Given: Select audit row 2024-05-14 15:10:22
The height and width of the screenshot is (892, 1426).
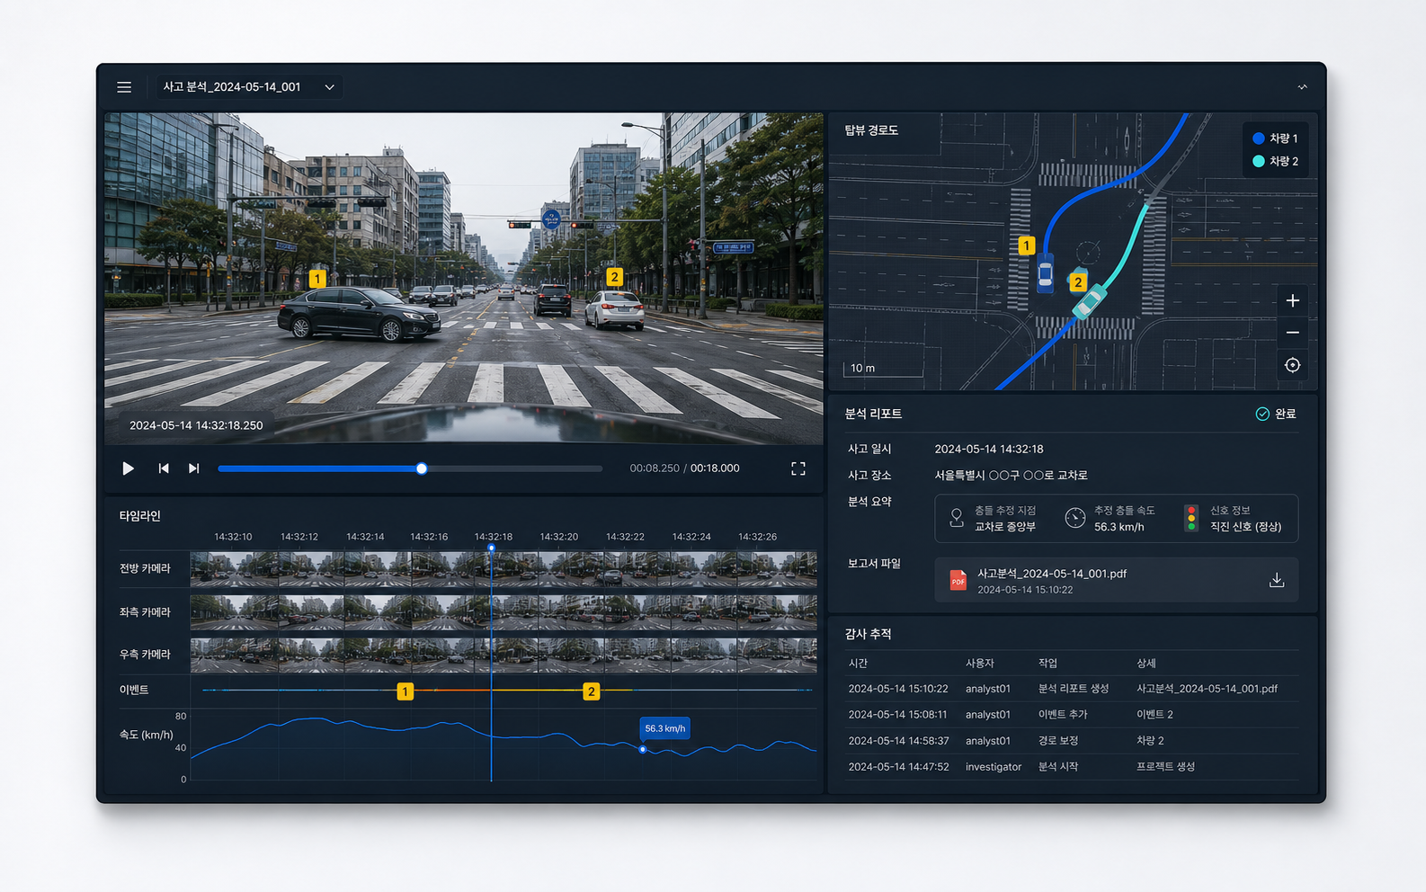Looking at the screenshot, I should 1073,689.
